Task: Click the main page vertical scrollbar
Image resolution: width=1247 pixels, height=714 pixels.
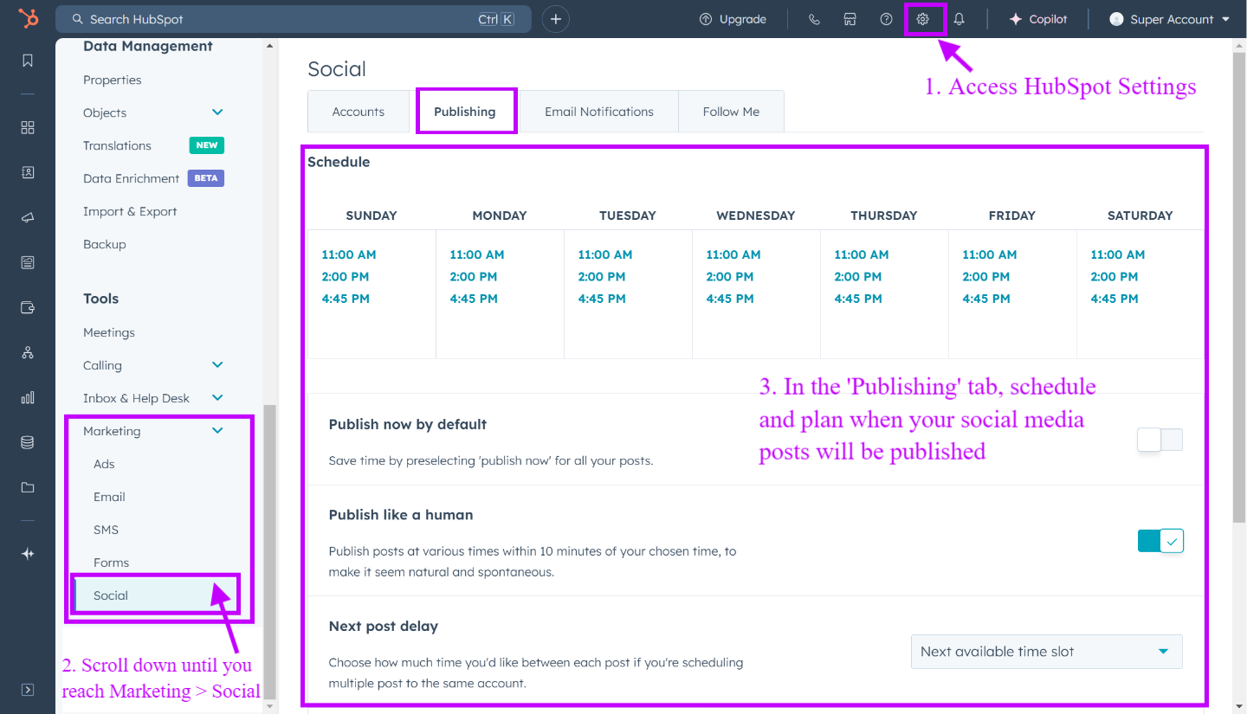Action: (1239, 286)
